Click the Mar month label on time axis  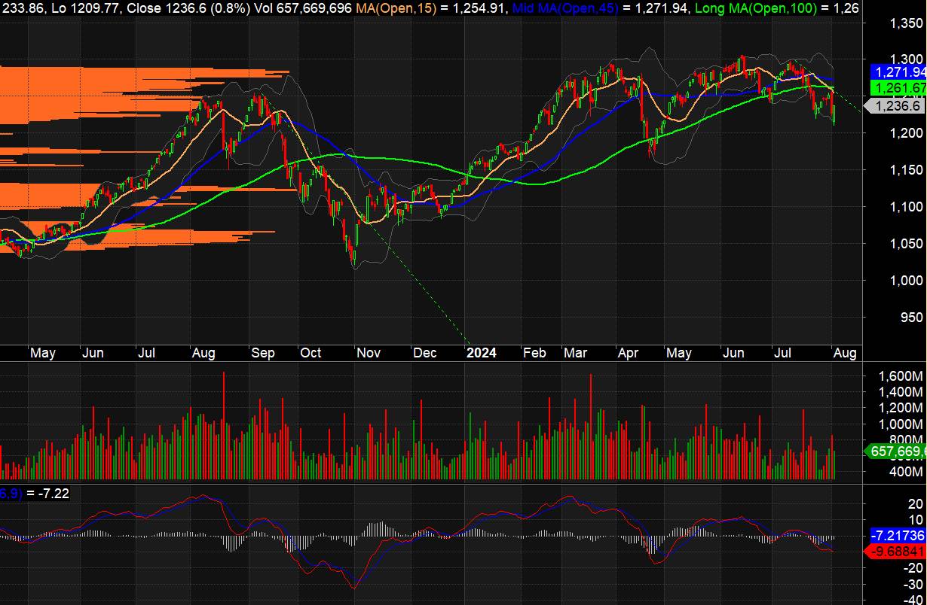coord(575,354)
